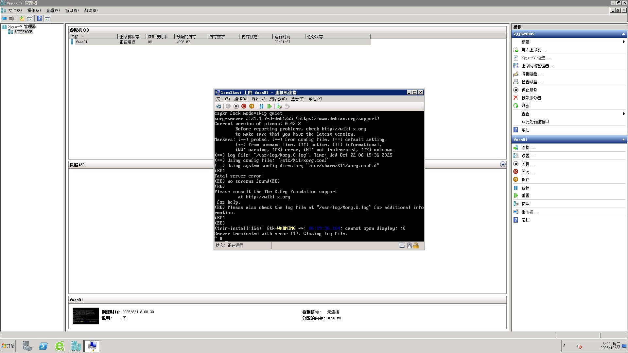The image size is (628, 353).
Task: Open 剪贴板(C) menu in VM window
Action: point(278,99)
